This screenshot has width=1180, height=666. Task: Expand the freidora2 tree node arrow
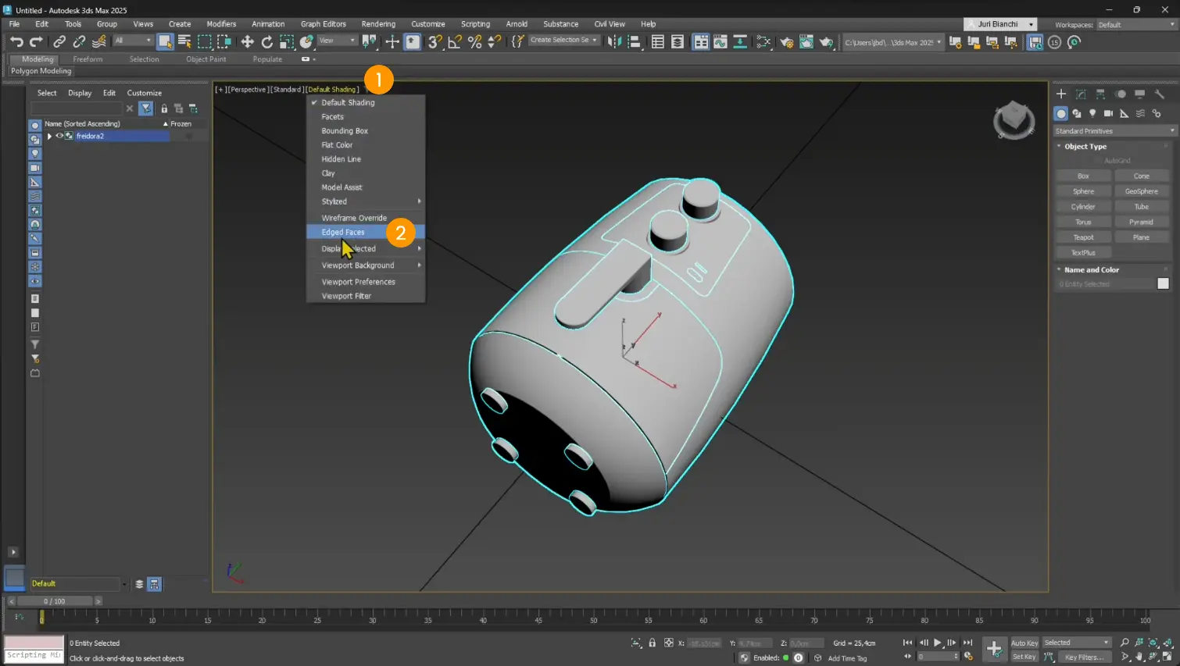tap(49, 136)
